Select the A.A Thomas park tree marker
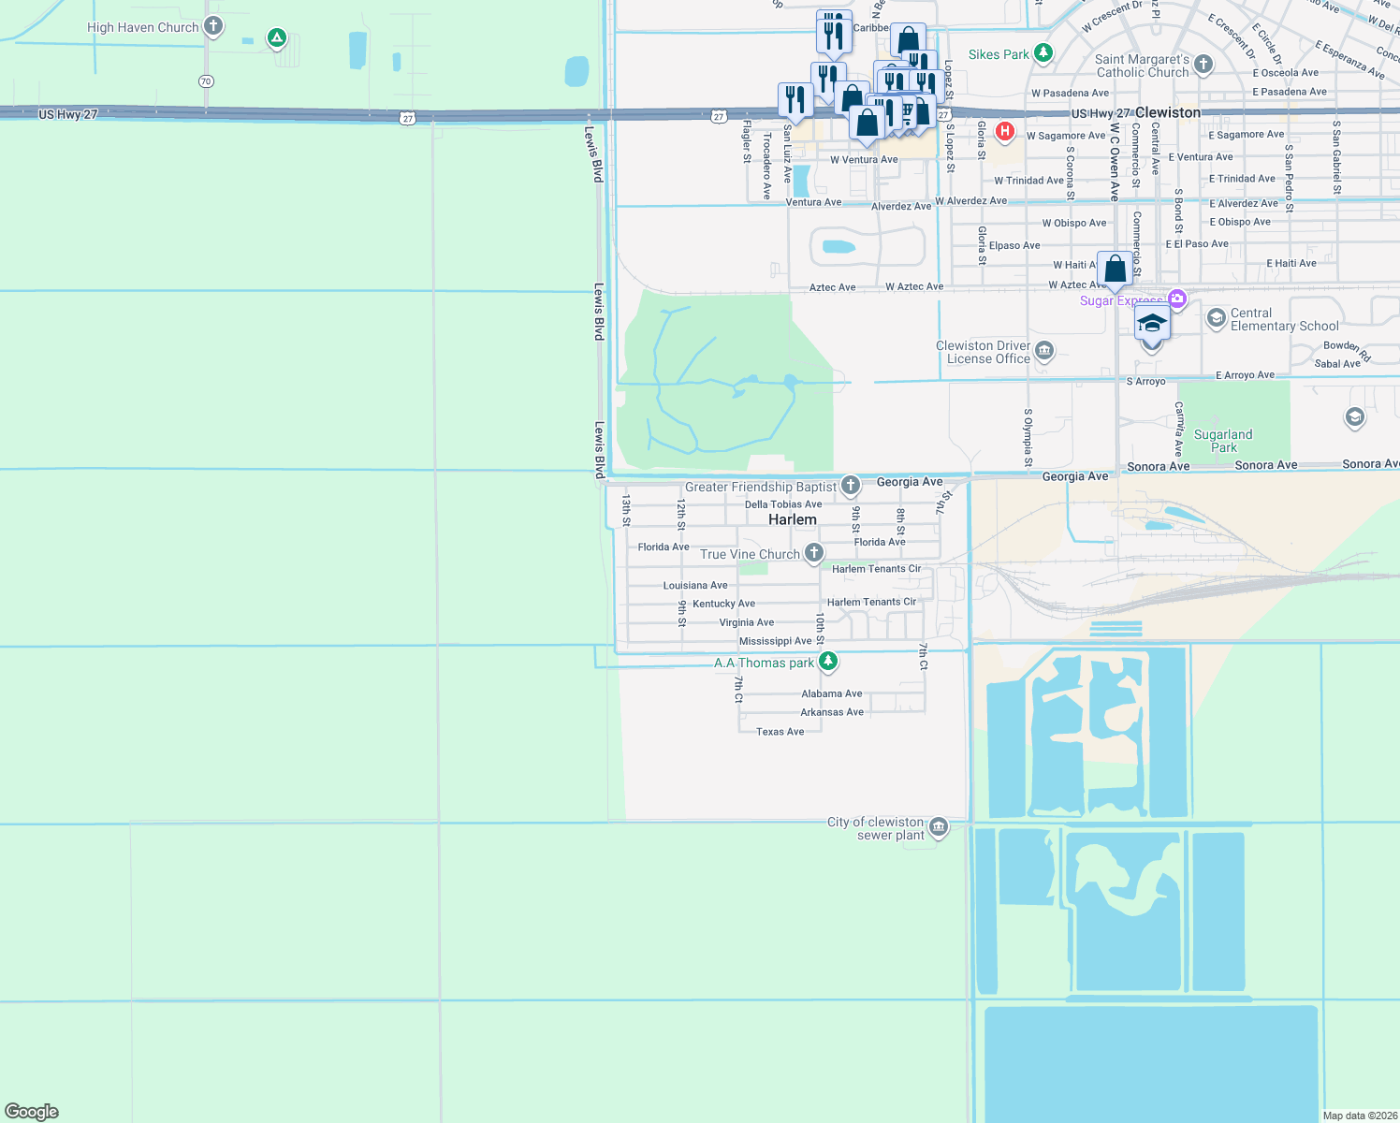Viewport: 1400px width, 1123px height. [827, 662]
